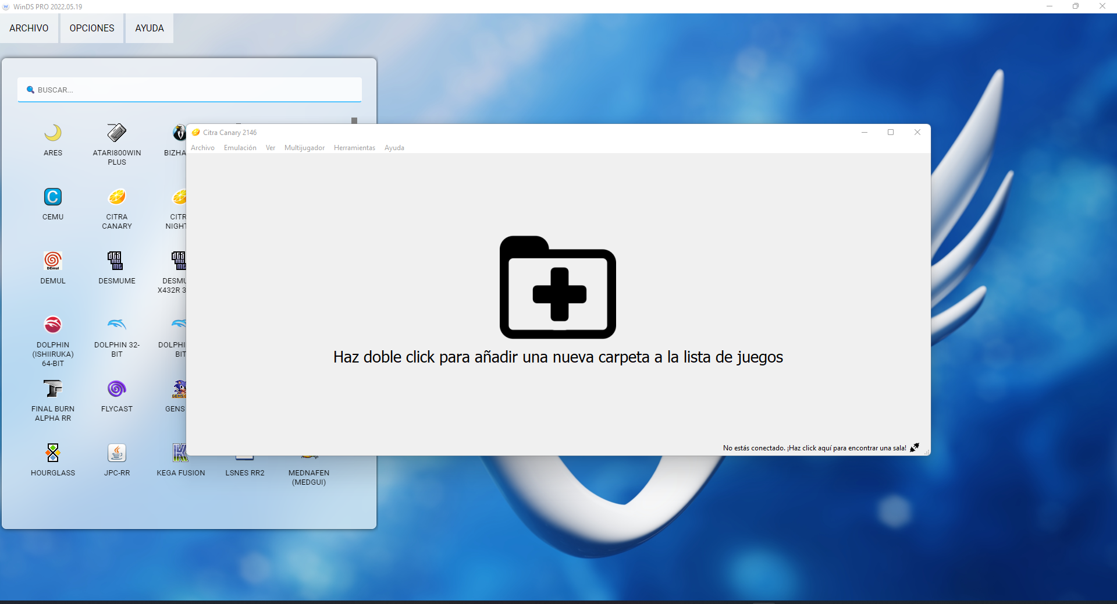1117x604 pixels.
Task: Click the Citra Canary title bar logo
Action: point(196,133)
